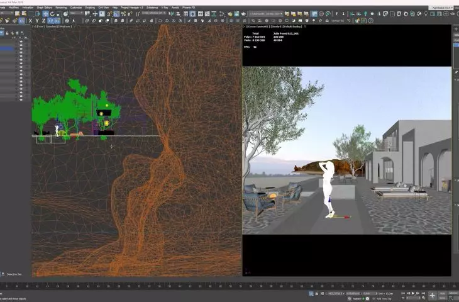The image size is (459, 302).
Task: Click Add Time Tag
Action: click(x=384, y=299)
